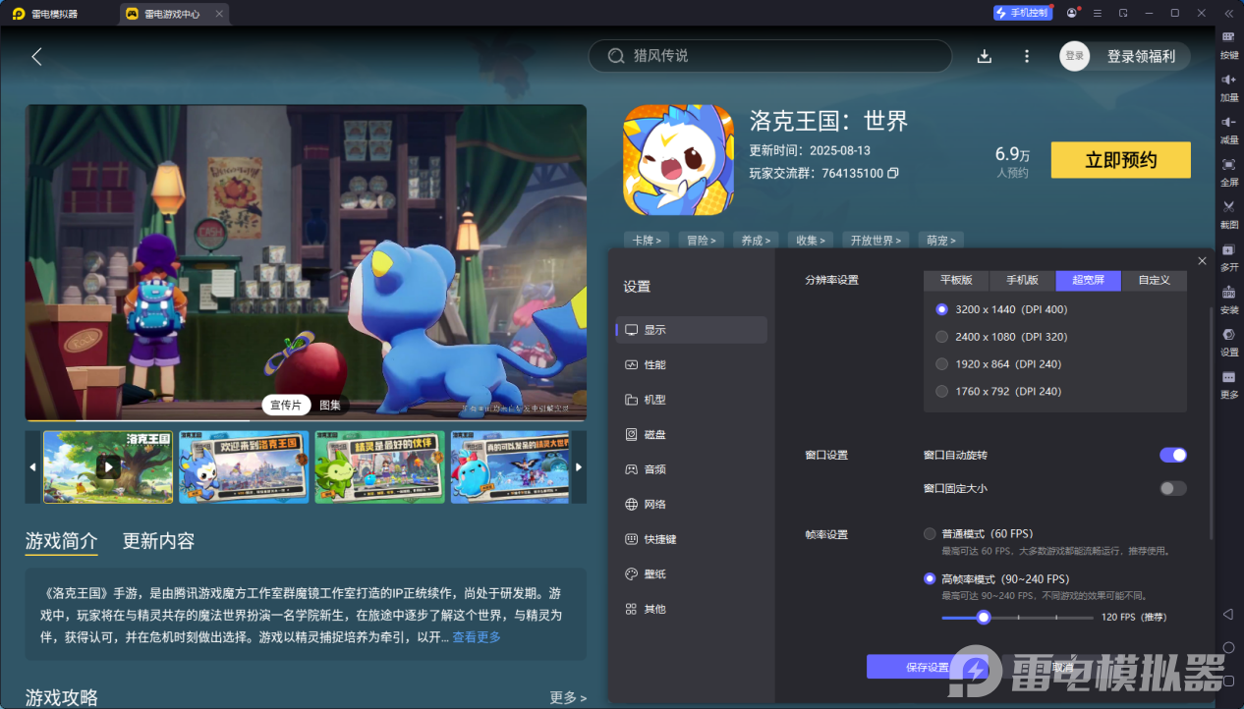Click the 减量 volume down icon
Viewport: 1244px width, 709px height.
pyautogui.click(x=1228, y=122)
